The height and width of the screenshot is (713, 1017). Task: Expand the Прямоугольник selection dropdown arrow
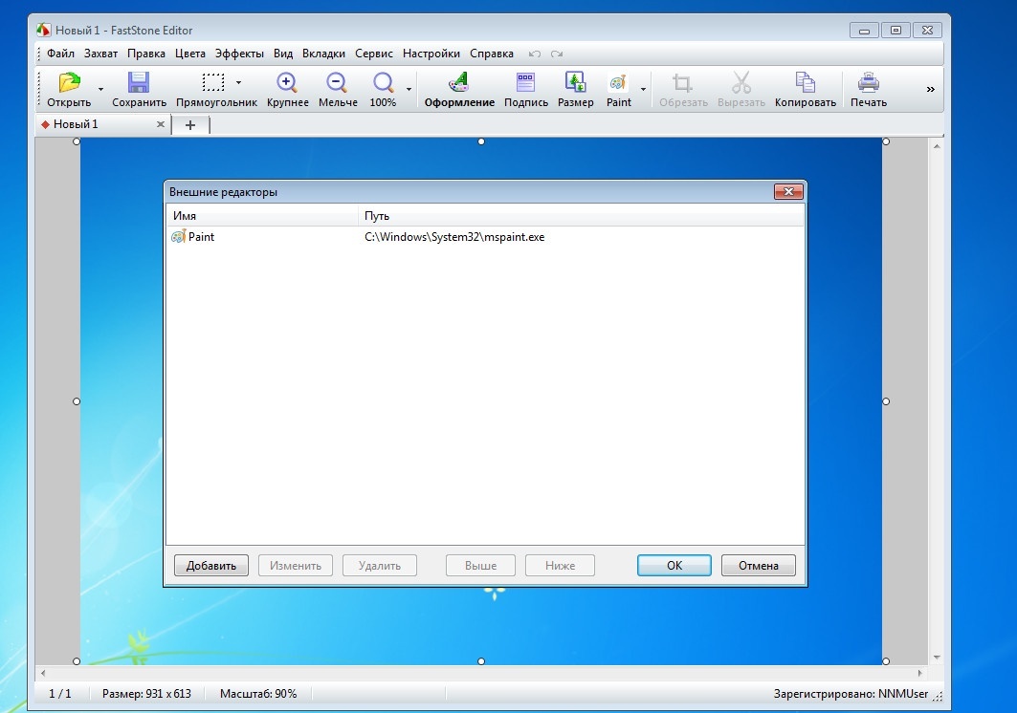(x=238, y=82)
